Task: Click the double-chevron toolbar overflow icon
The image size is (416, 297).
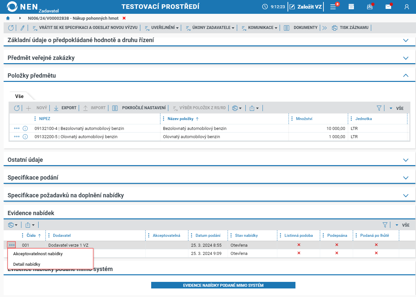Action: 324,28
